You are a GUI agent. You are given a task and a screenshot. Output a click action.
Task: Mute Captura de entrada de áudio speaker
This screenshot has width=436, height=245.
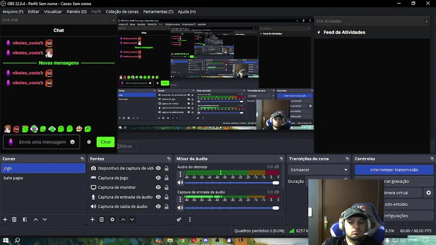(x=180, y=208)
